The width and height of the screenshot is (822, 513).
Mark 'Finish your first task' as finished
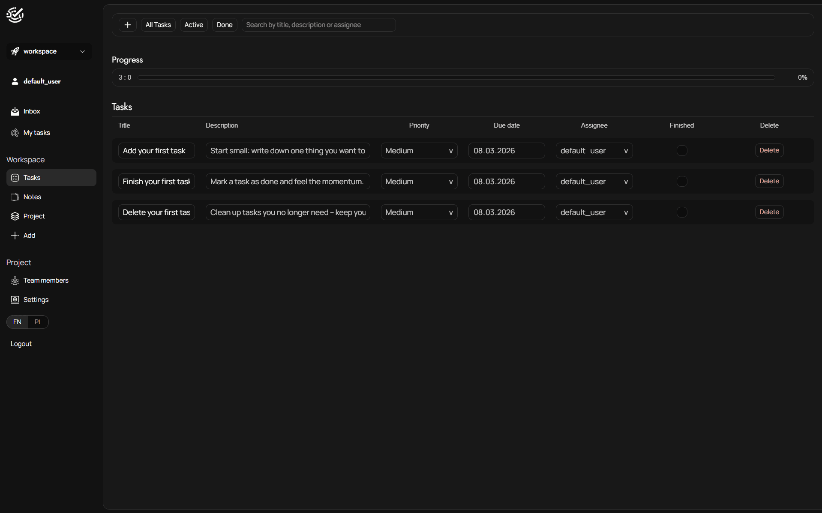point(681,182)
